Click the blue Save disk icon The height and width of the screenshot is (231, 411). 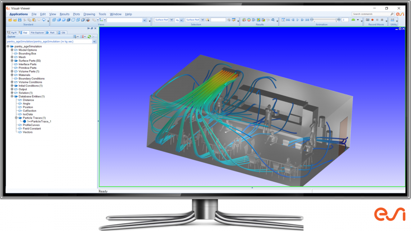click(20, 20)
